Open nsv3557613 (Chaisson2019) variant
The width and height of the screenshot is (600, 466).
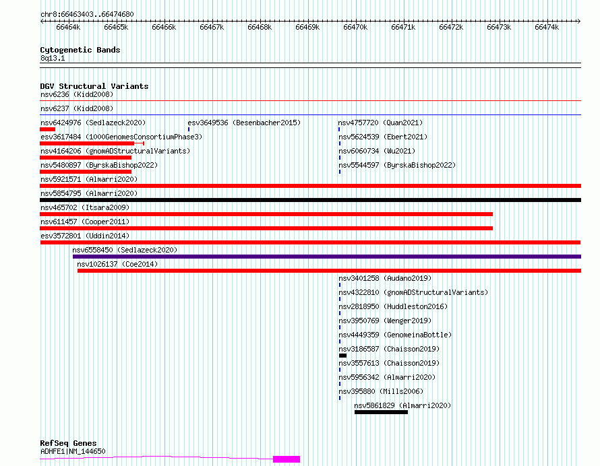[389, 363]
